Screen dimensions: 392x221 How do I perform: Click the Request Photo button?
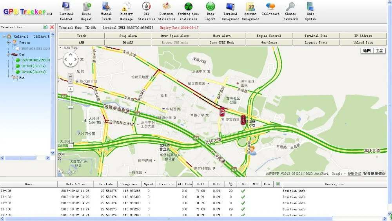coord(316,42)
